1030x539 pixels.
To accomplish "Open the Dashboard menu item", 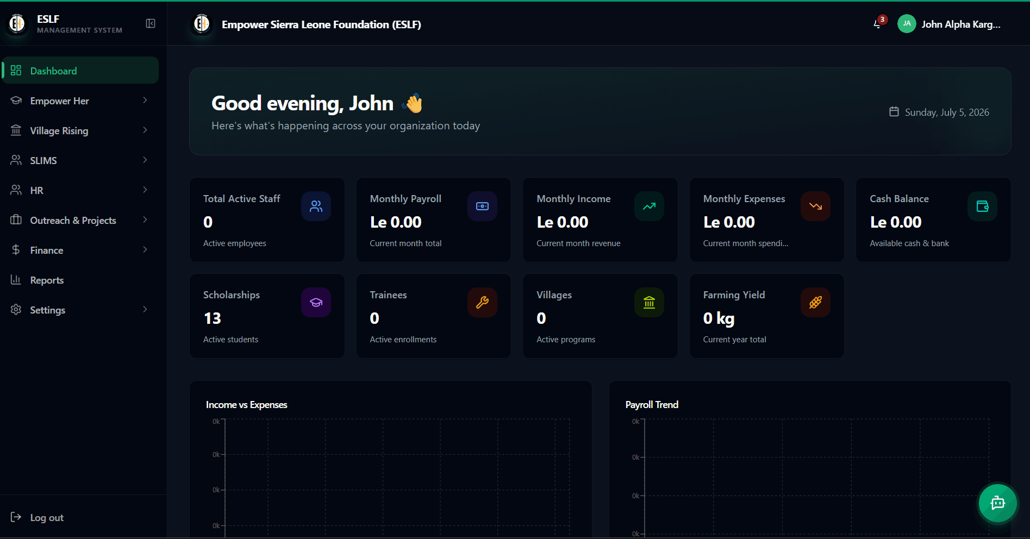I will [80, 70].
